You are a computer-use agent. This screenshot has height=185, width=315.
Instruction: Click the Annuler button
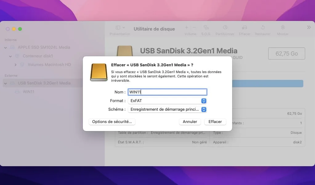pos(190,122)
